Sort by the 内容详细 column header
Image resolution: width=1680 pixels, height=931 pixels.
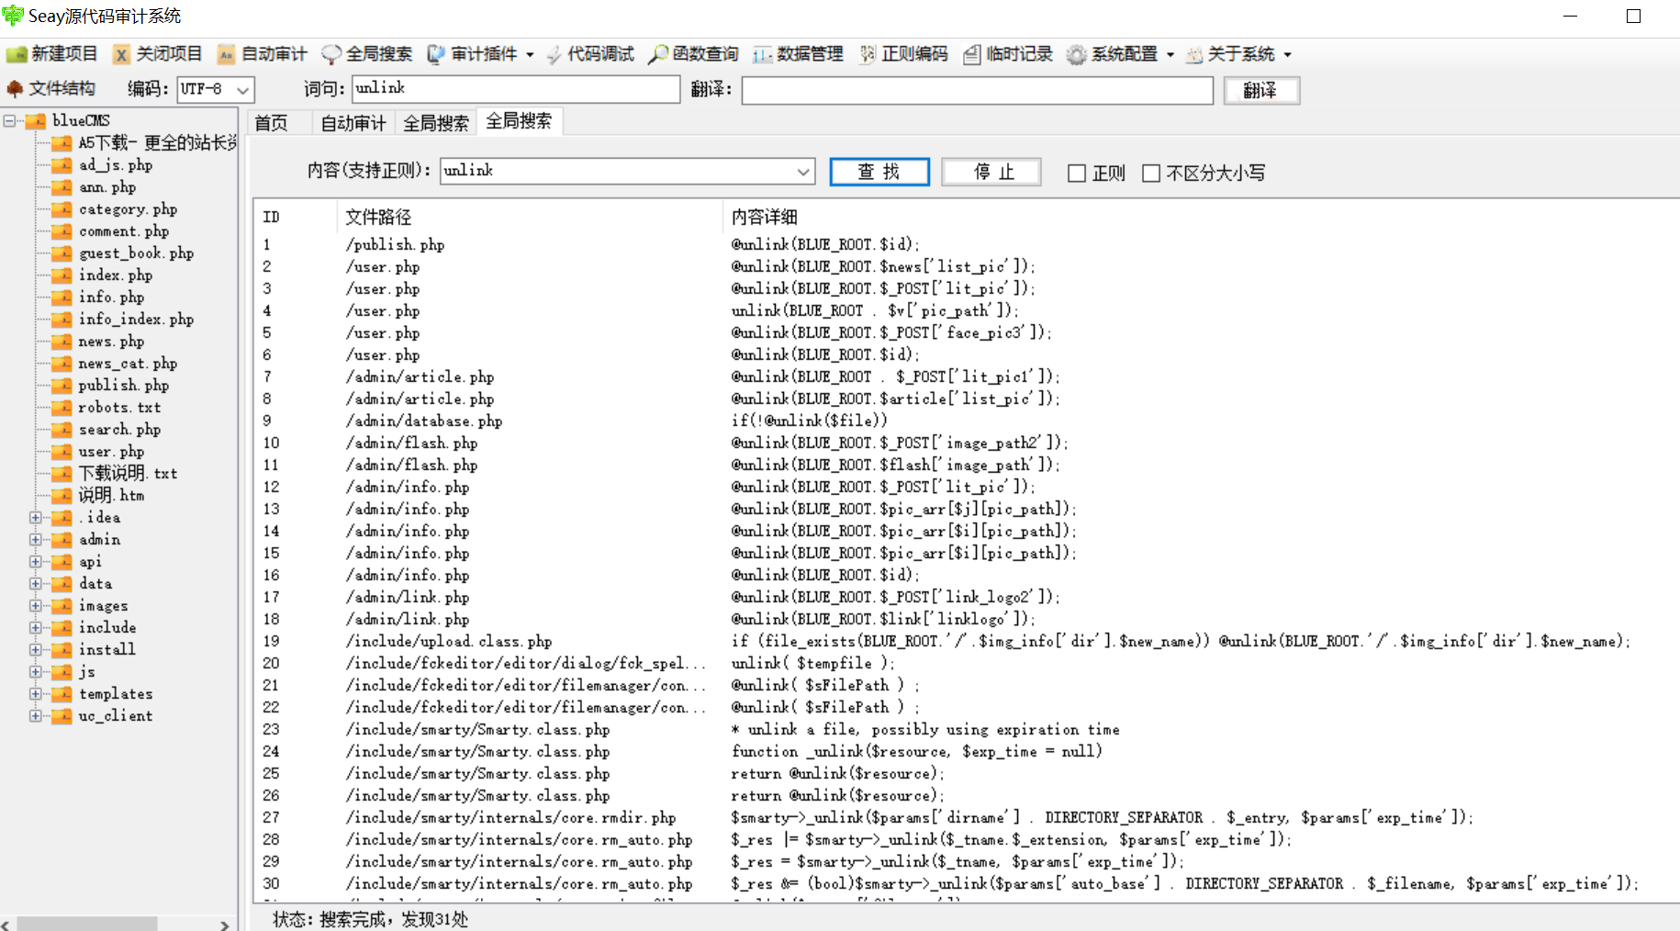point(1200,218)
